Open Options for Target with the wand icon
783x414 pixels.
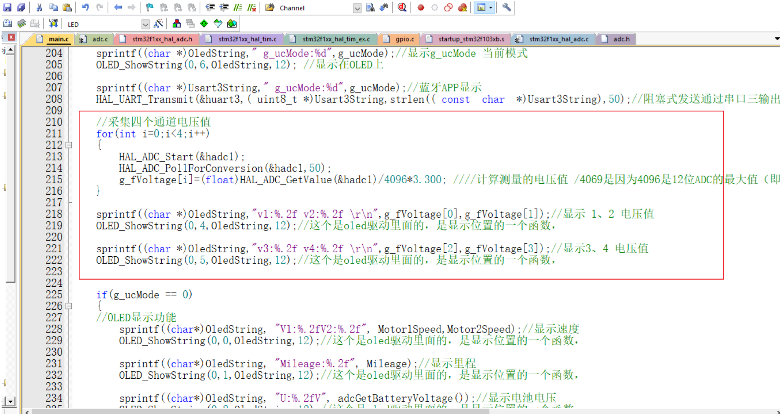point(158,24)
